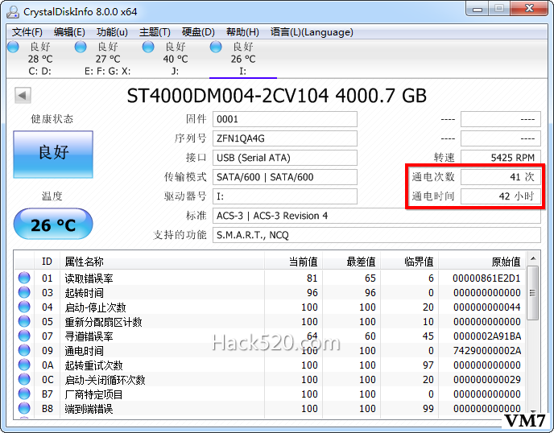Select the 读取错误率 attribute name
The height and width of the screenshot is (433, 554).
(x=89, y=278)
